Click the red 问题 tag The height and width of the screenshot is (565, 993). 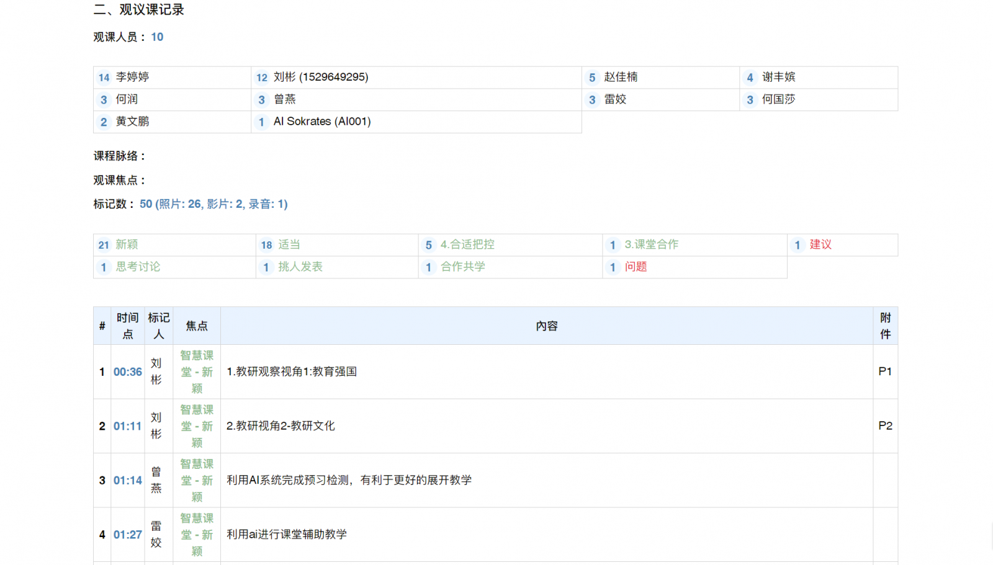coord(636,267)
